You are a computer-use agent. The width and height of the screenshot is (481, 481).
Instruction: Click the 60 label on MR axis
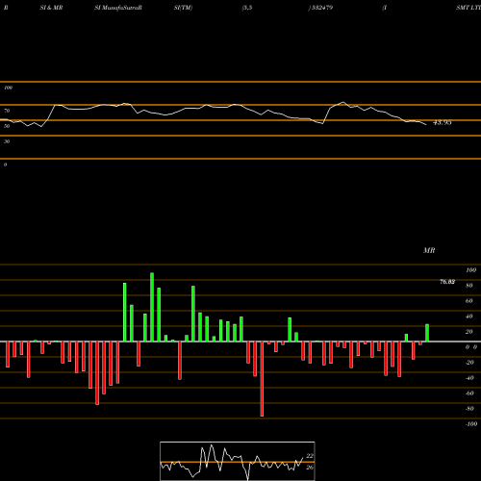(469, 301)
